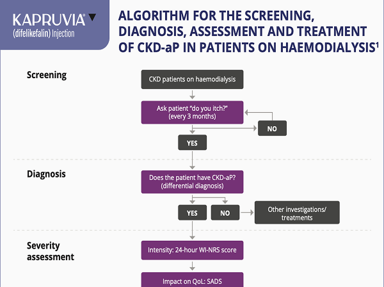Click the arrow pointing to Other investigations box
The width and height of the screenshot is (384, 287).
tap(247, 213)
